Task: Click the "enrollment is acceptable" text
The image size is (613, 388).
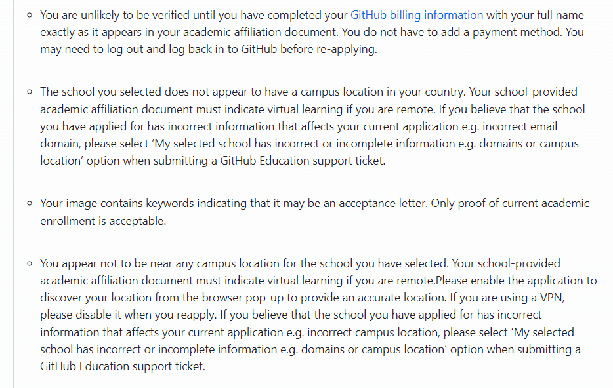Action: tap(102, 221)
